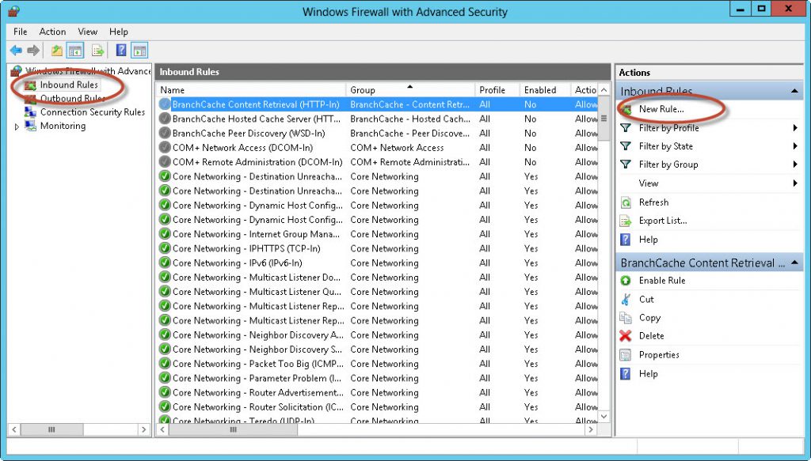Expand the Monitoring tree node
The height and width of the screenshot is (461, 811).
pyautogui.click(x=17, y=127)
